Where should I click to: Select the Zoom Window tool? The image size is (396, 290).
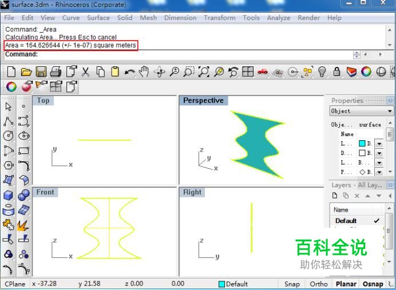click(189, 72)
